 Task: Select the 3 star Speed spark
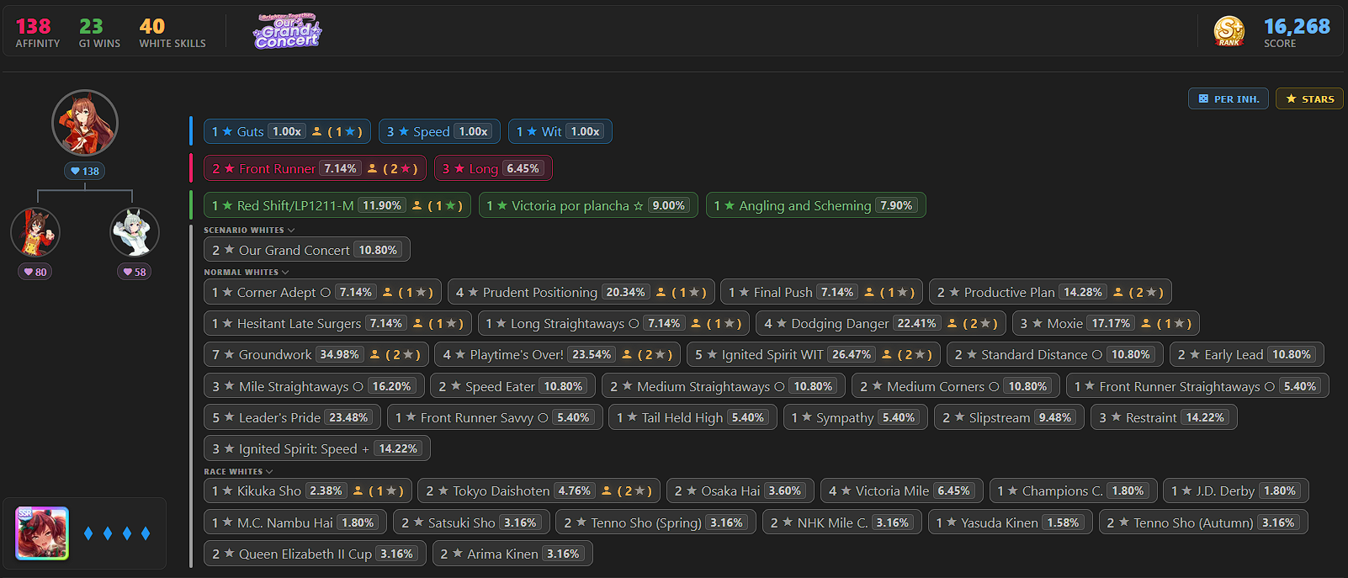click(439, 131)
